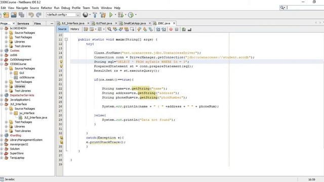324x182 pixels.
Task: Click the New Project toolbar icon
Action: pos(6,15)
